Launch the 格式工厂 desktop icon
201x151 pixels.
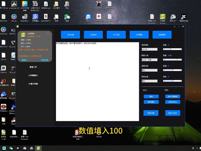(x=173, y=18)
